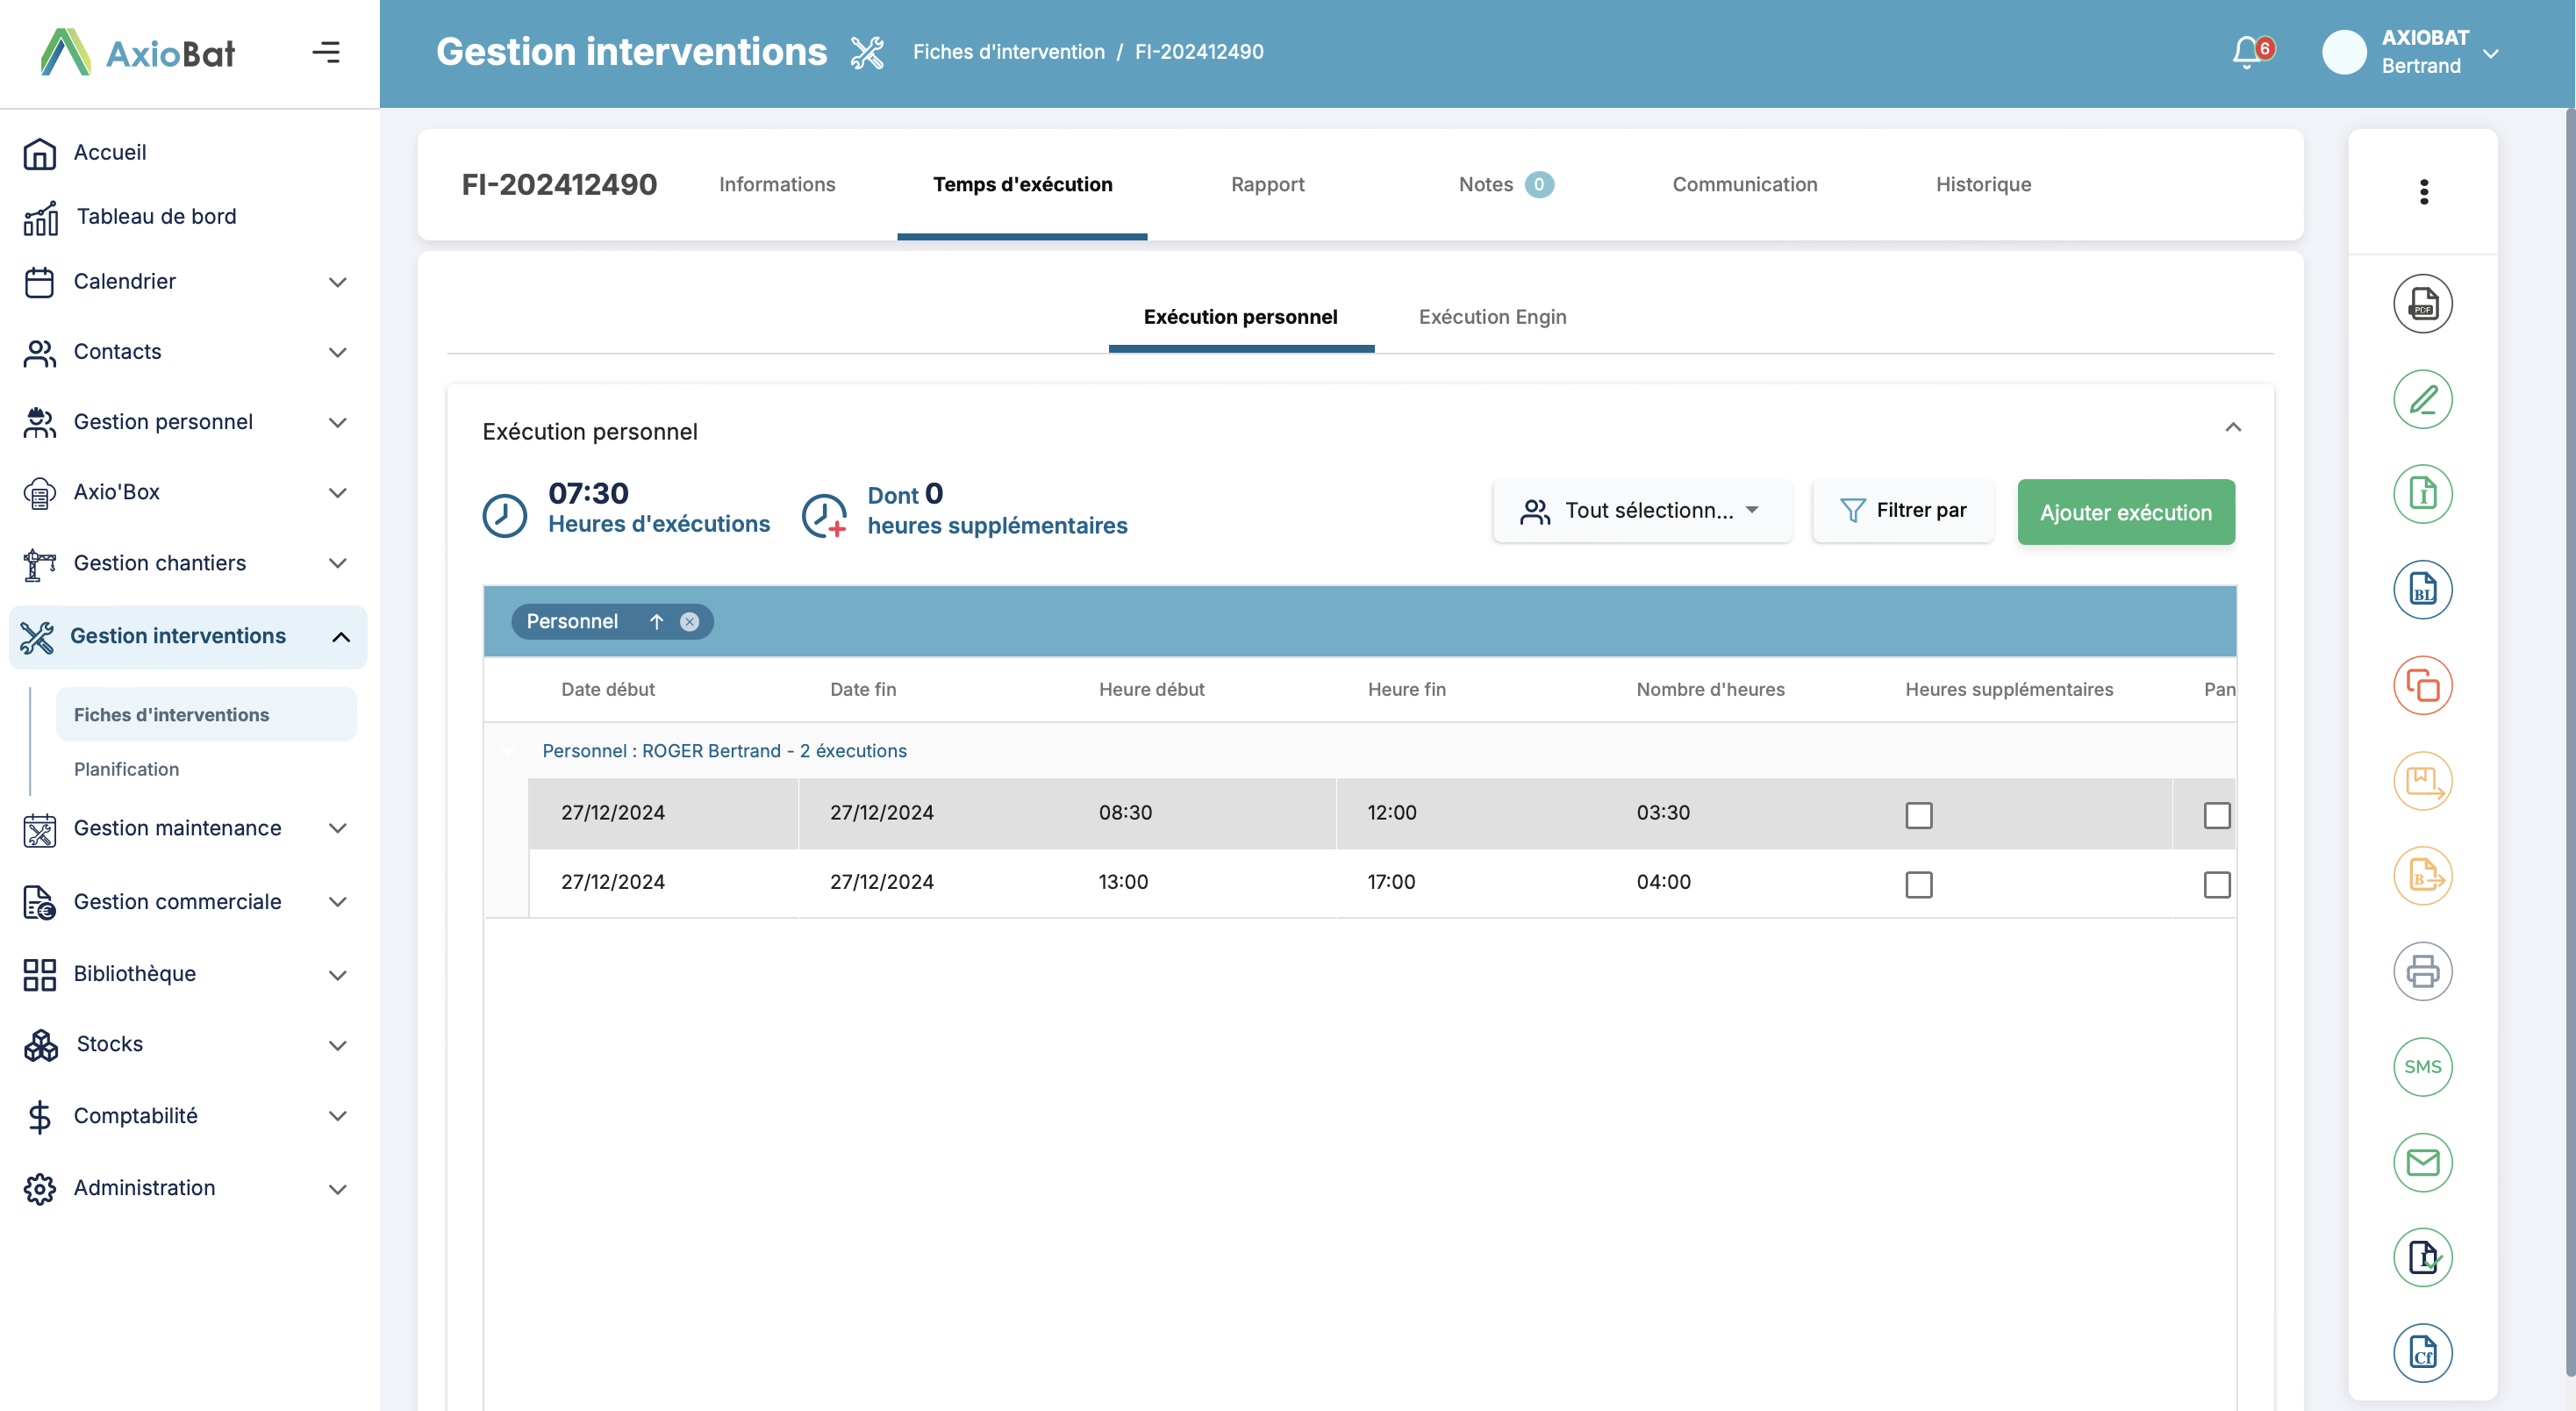Click the BL document icon
The image size is (2576, 1411).
click(x=2422, y=590)
